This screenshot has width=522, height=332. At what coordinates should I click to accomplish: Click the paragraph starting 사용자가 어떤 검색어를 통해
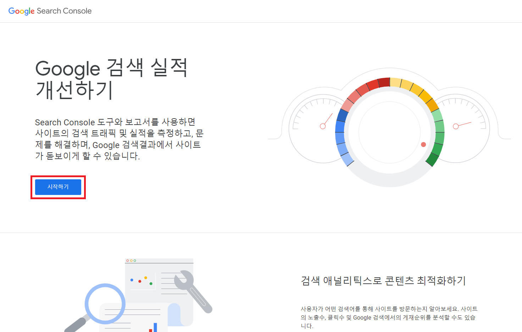pyautogui.click(x=389, y=317)
